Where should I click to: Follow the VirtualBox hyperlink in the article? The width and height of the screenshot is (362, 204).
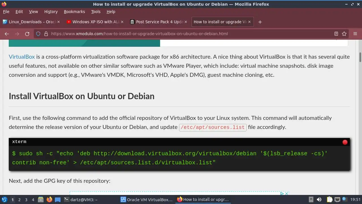(x=22, y=57)
